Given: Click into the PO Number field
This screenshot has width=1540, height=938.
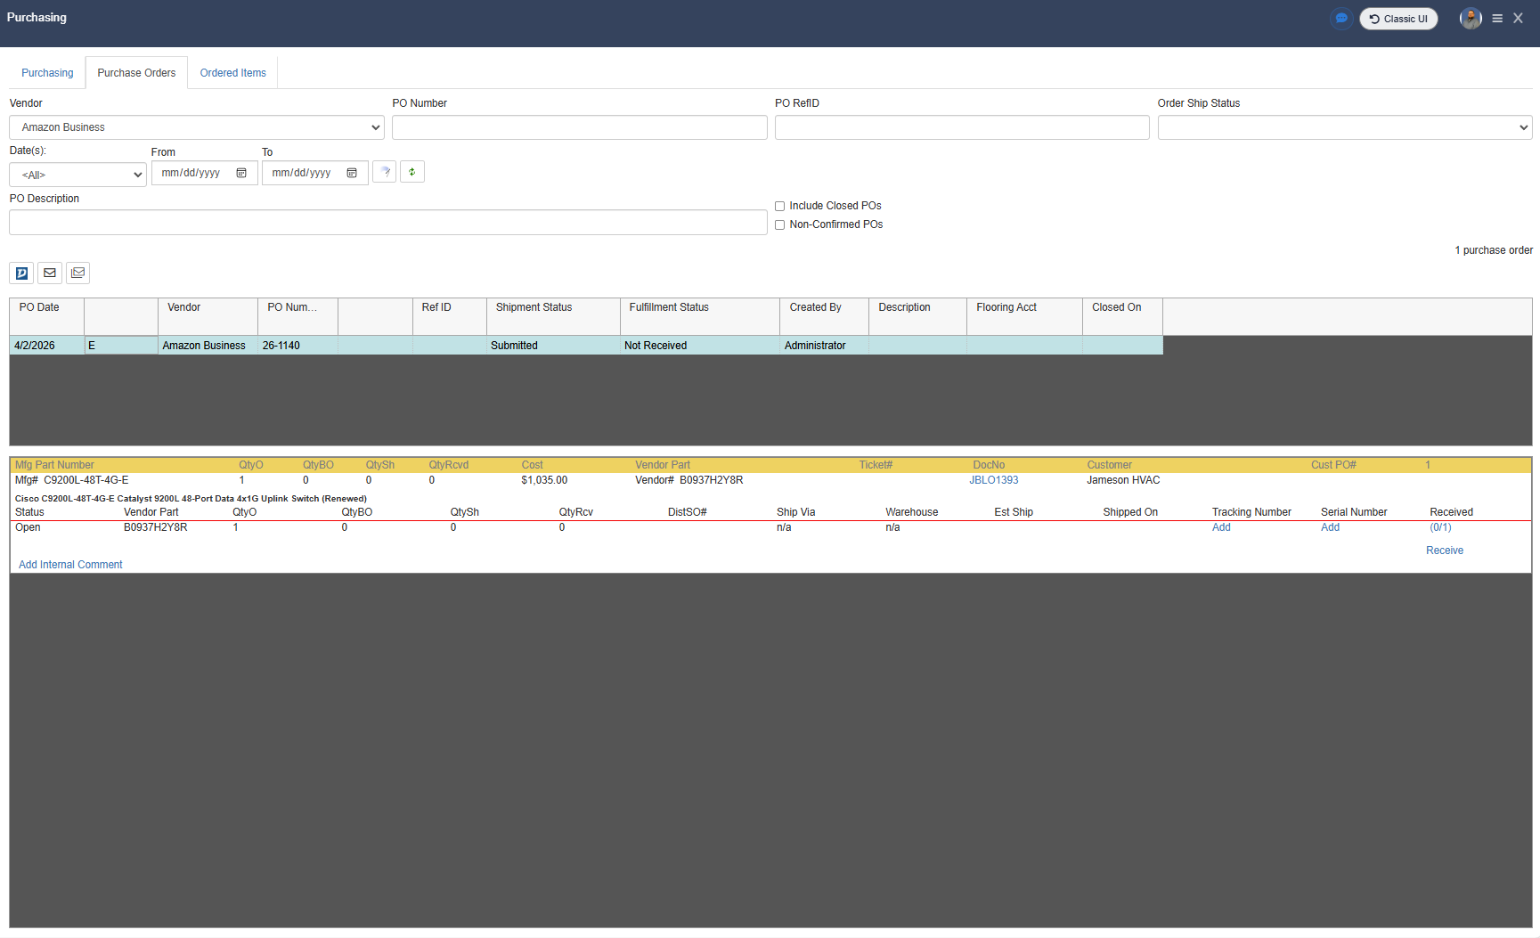Looking at the screenshot, I should click(579, 127).
